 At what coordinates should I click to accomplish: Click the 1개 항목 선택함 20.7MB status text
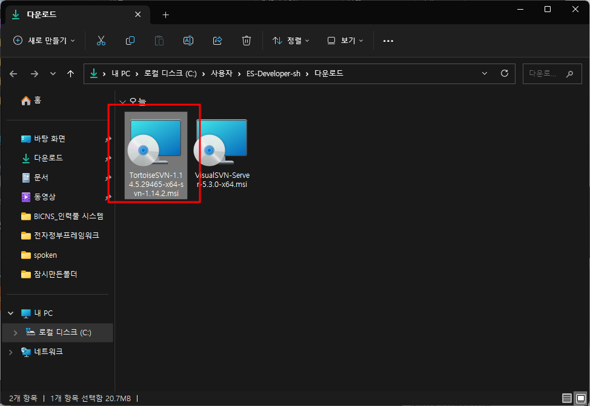coord(91,398)
